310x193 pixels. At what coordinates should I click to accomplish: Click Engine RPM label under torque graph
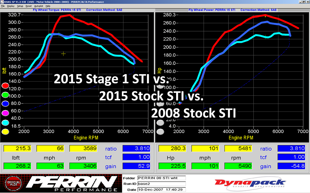(86, 138)
